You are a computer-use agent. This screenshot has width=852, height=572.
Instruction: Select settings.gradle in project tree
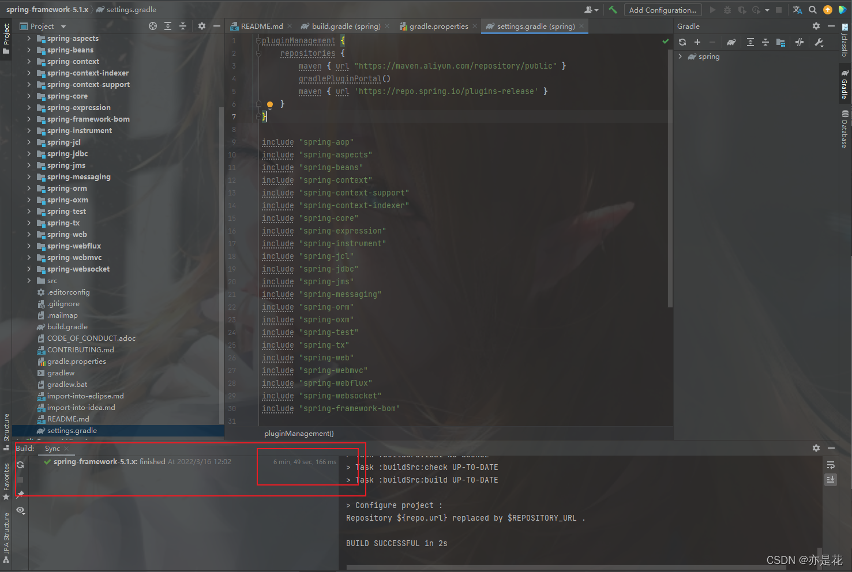(x=118, y=431)
